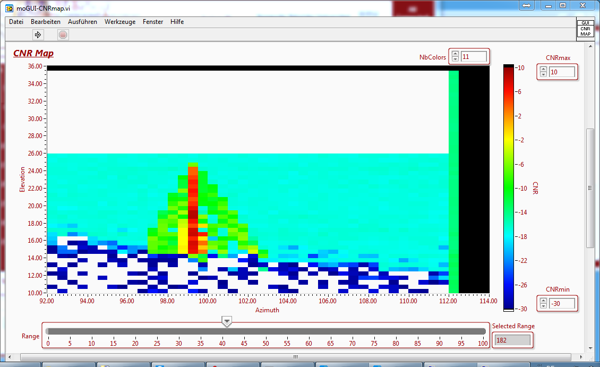Viewport: 600px width, 367px height.
Task: Decrement the NbColors value
Action: pyautogui.click(x=455, y=59)
